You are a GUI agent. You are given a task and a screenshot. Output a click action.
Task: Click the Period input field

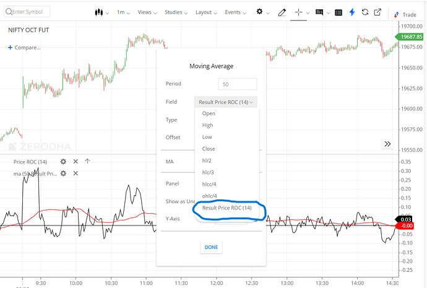point(237,84)
